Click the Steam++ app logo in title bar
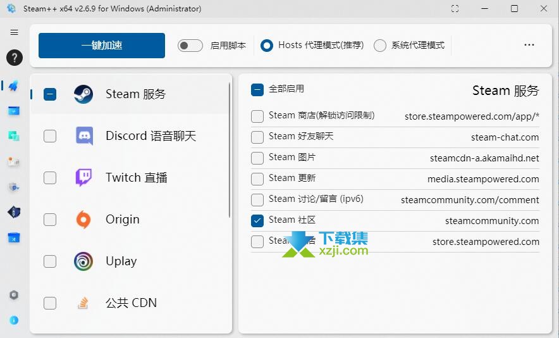 pyautogui.click(x=11, y=8)
